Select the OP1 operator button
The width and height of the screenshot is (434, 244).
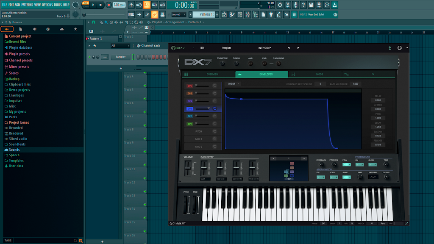(x=189, y=124)
